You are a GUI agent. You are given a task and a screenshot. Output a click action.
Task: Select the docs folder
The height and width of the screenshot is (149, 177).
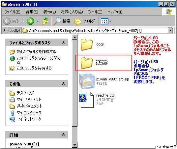pos(92,45)
